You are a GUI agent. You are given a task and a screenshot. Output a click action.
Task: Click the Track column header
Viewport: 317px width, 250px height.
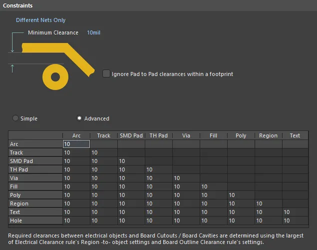[x=104, y=135]
